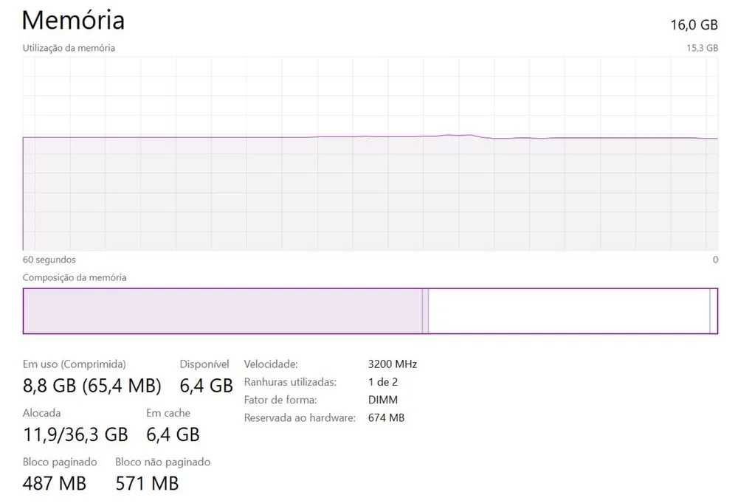Click the white standby segment of composition bar

click(x=568, y=311)
